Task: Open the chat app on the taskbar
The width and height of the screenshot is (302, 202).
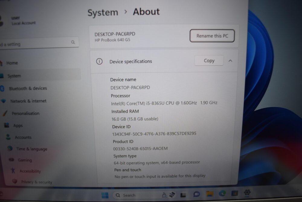Action: point(196,194)
